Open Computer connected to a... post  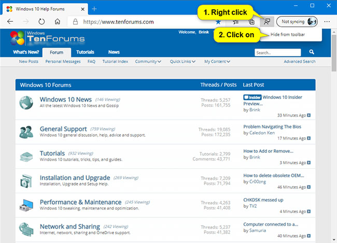coord(271,224)
